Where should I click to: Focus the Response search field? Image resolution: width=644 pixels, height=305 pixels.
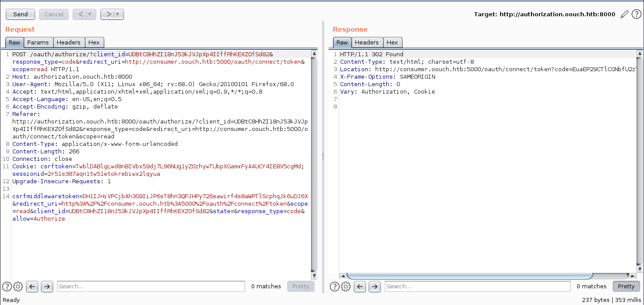(x=478, y=287)
